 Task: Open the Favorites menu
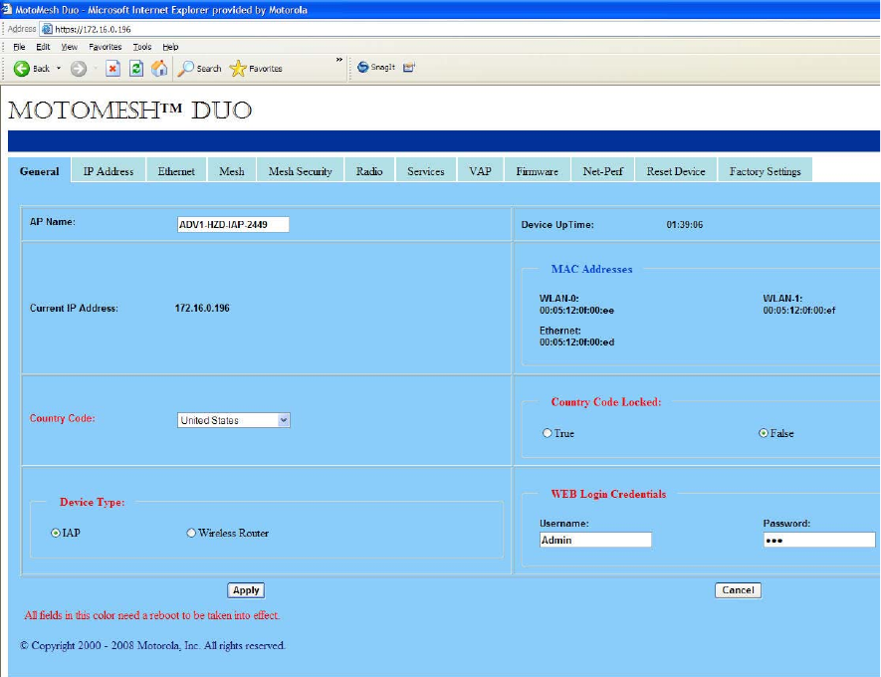tap(106, 47)
